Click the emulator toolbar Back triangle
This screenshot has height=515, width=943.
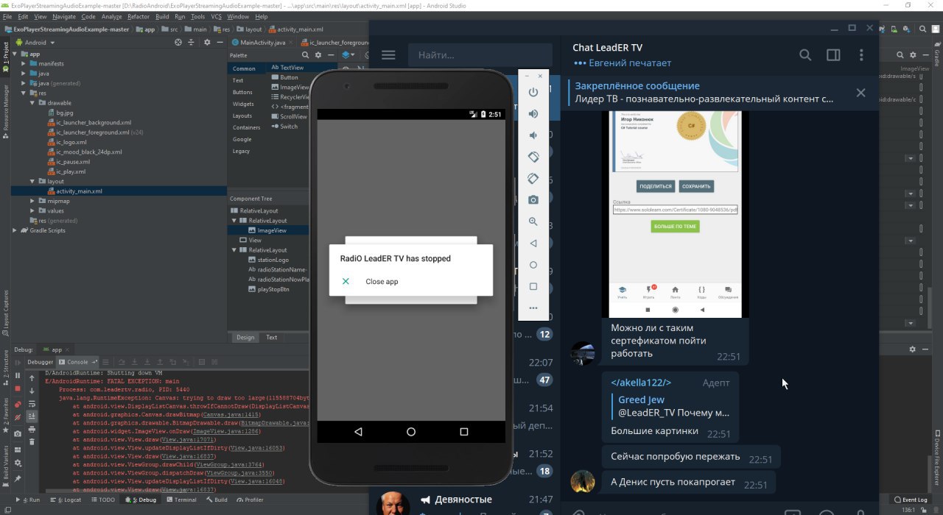click(533, 244)
